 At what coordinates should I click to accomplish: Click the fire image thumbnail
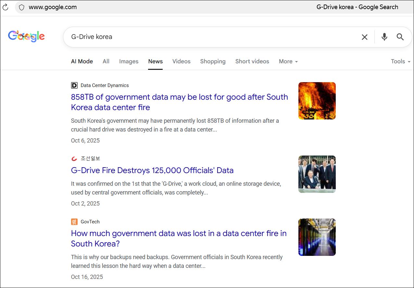coord(317,101)
